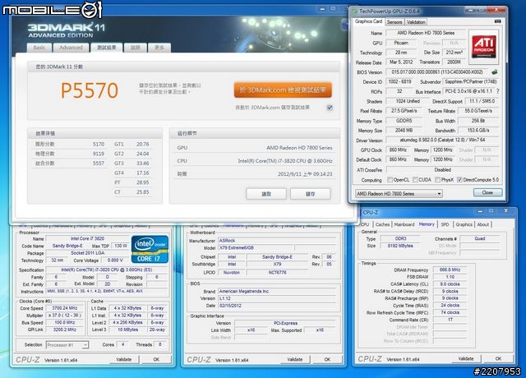This screenshot has height=378, width=526.
Task: Click the GPU-Z screenshot camera icon
Action: (498, 21)
